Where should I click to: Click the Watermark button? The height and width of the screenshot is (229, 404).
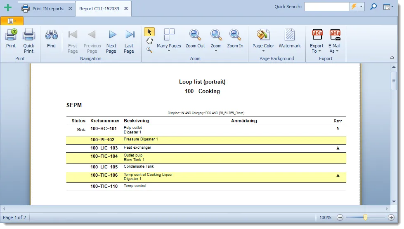coord(290,39)
